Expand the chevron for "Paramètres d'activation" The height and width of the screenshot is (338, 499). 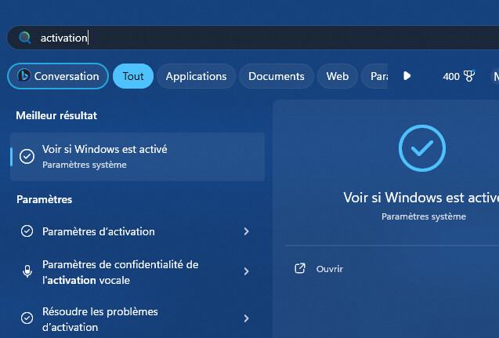(x=246, y=231)
